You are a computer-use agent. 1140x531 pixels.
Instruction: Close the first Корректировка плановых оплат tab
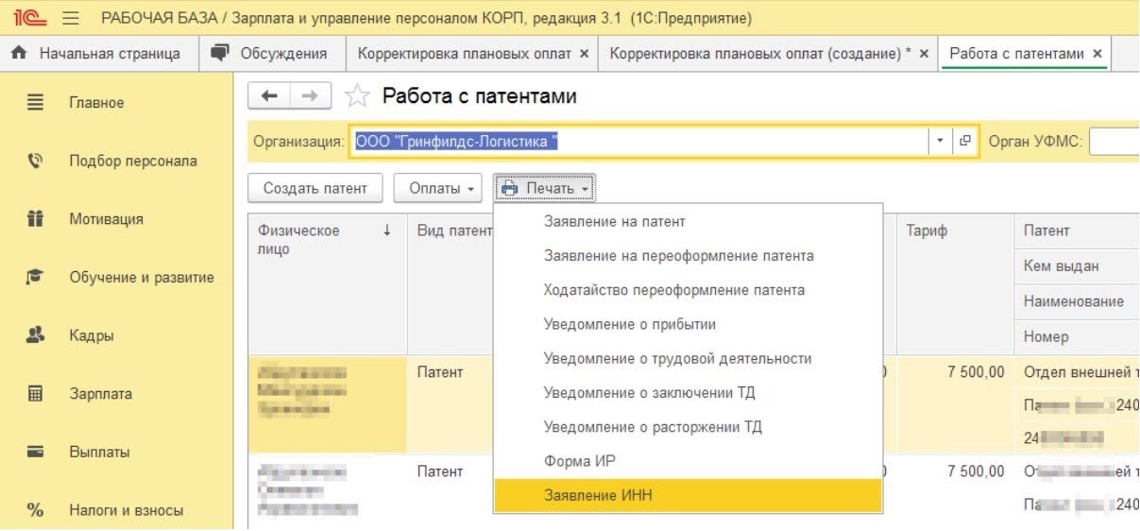(x=584, y=54)
